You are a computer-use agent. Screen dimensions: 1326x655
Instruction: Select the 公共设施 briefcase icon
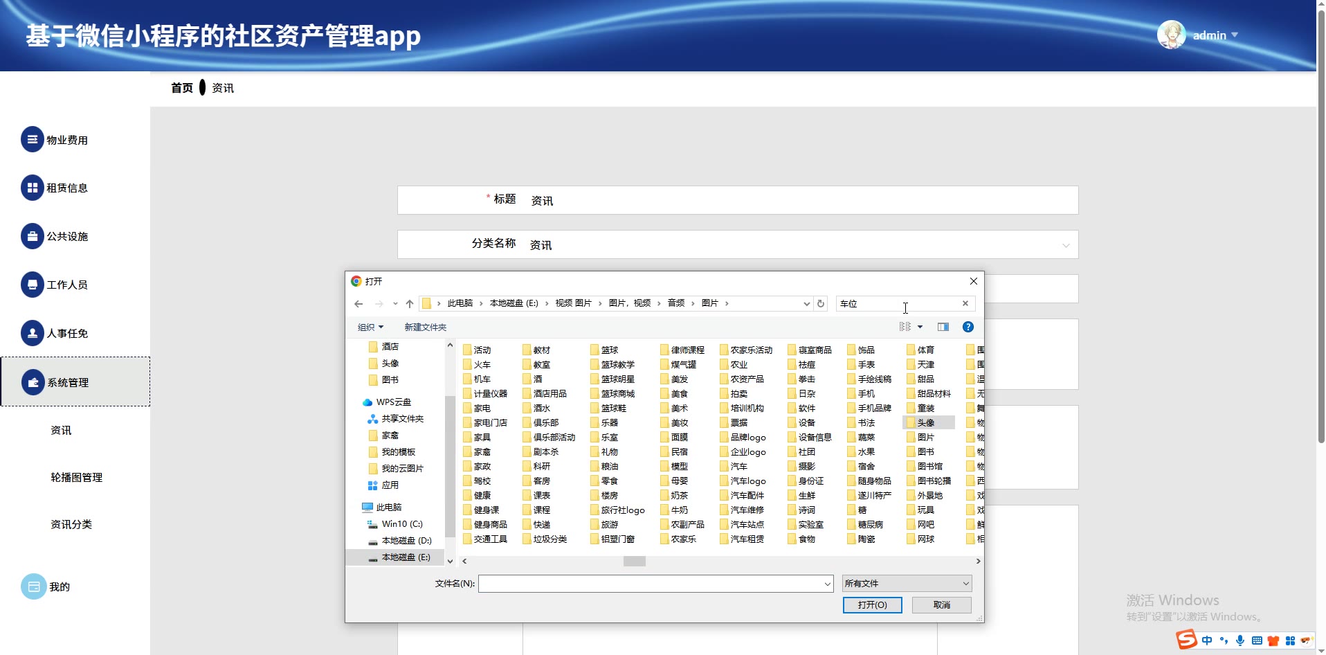(x=32, y=236)
